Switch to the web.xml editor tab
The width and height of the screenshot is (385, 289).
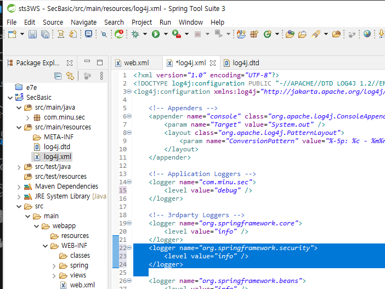[x=136, y=63]
